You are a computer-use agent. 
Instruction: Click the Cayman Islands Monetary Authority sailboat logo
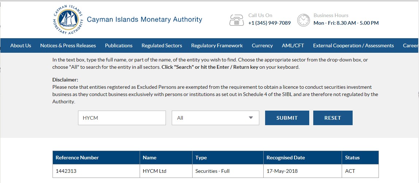pyautogui.click(x=68, y=20)
